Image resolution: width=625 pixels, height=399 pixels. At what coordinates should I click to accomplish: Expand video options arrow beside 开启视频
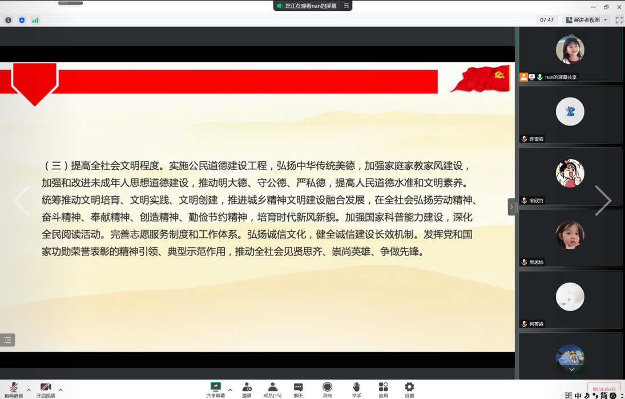(x=61, y=390)
